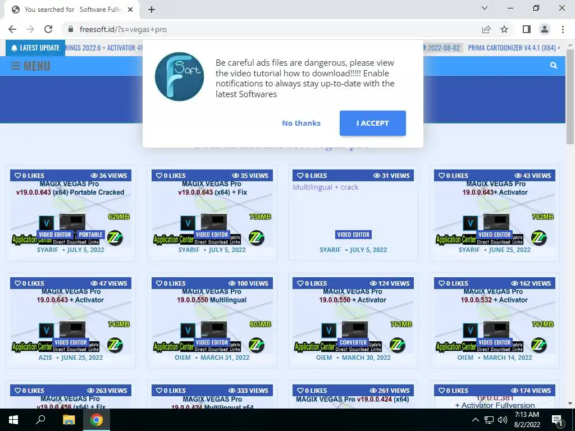The width and height of the screenshot is (575, 431).
Task: Click the 36 VIEWS eye counter
Action: [108, 176]
